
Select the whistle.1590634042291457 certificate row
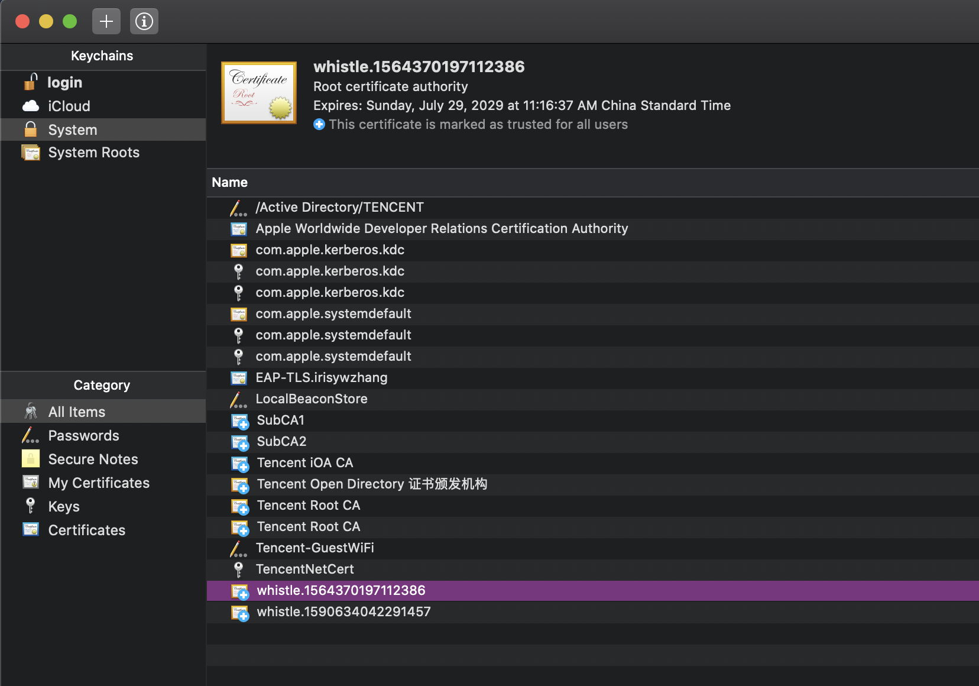pyautogui.click(x=343, y=612)
